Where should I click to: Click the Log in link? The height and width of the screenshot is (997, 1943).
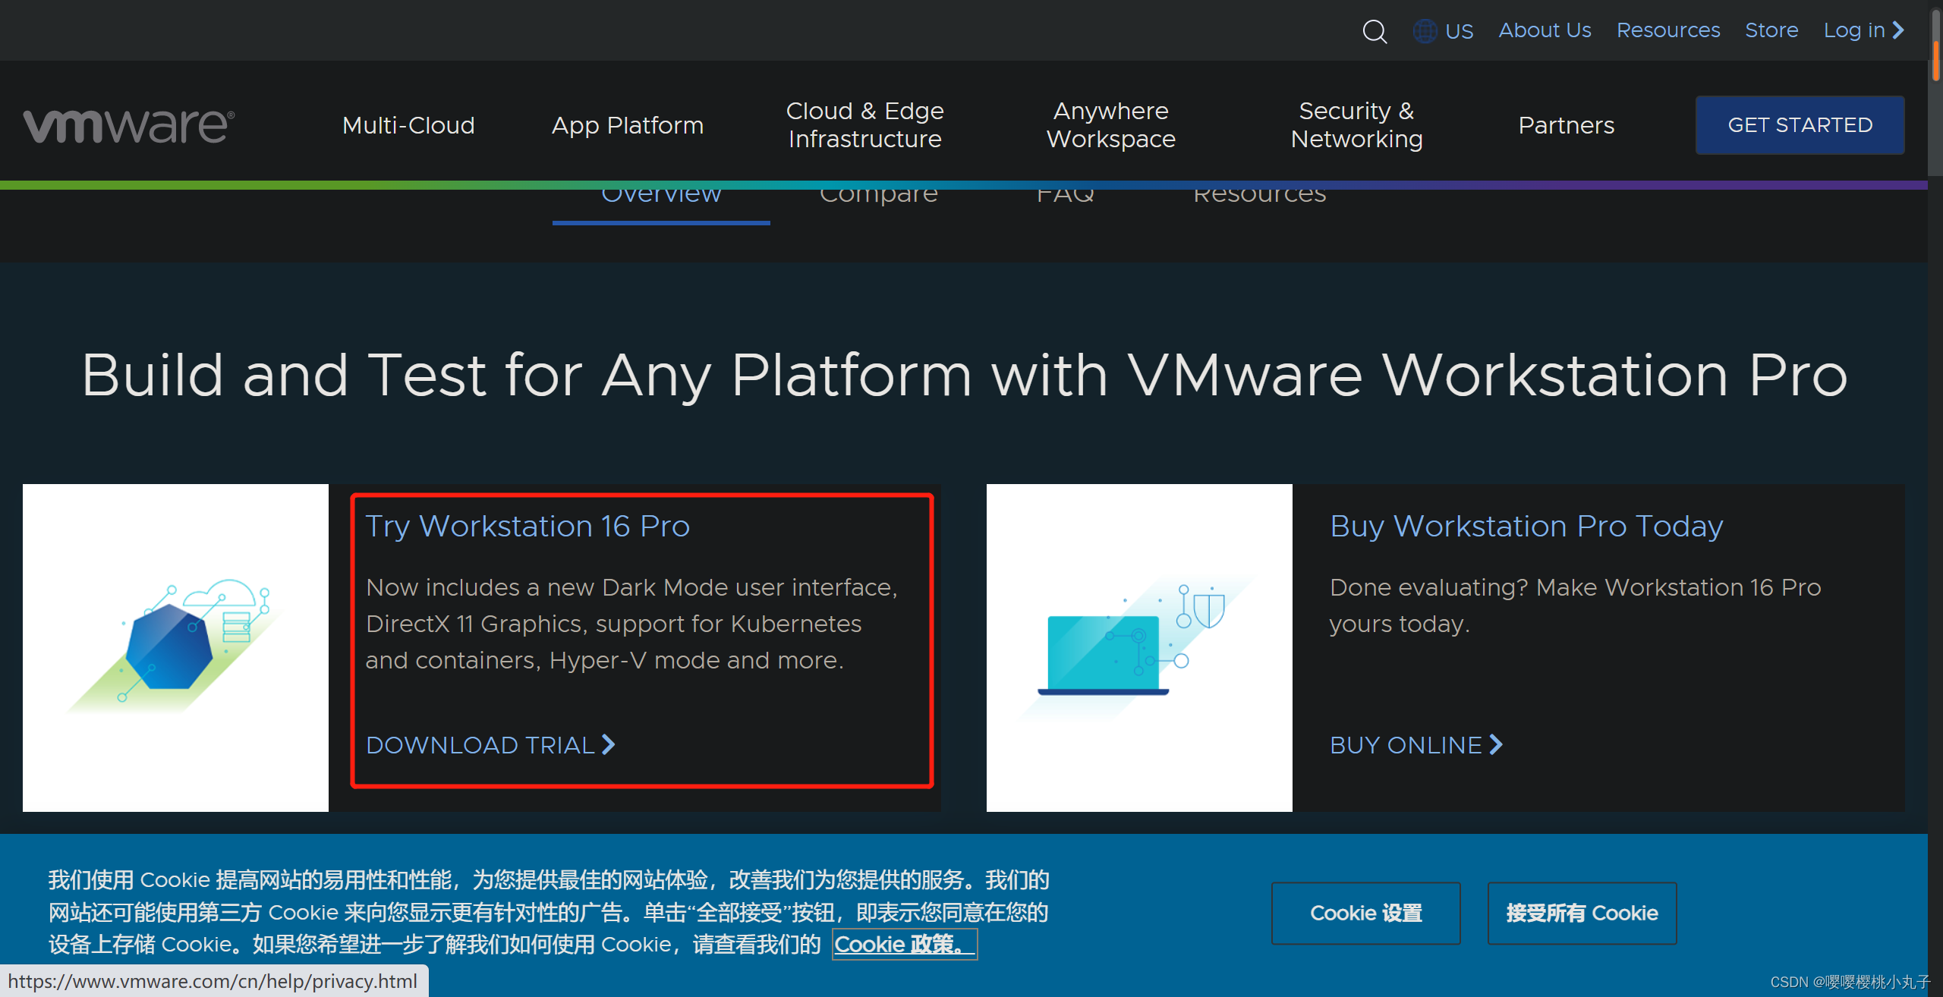coord(1854,30)
